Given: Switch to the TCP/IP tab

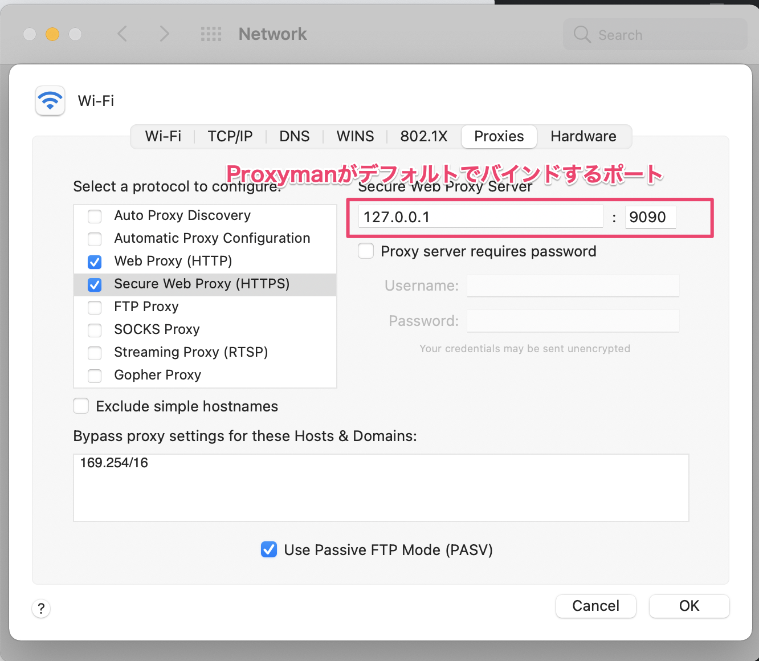Looking at the screenshot, I should [x=230, y=136].
